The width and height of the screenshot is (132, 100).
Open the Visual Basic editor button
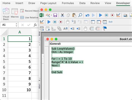[6, 14]
